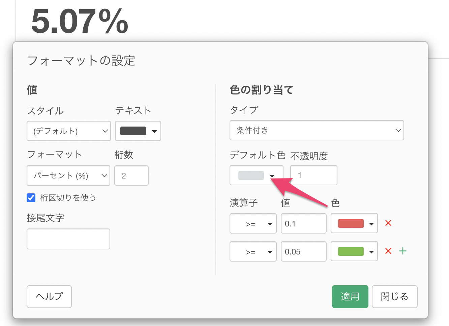Open the テキスト dark color picker

[x=138, y=131]
